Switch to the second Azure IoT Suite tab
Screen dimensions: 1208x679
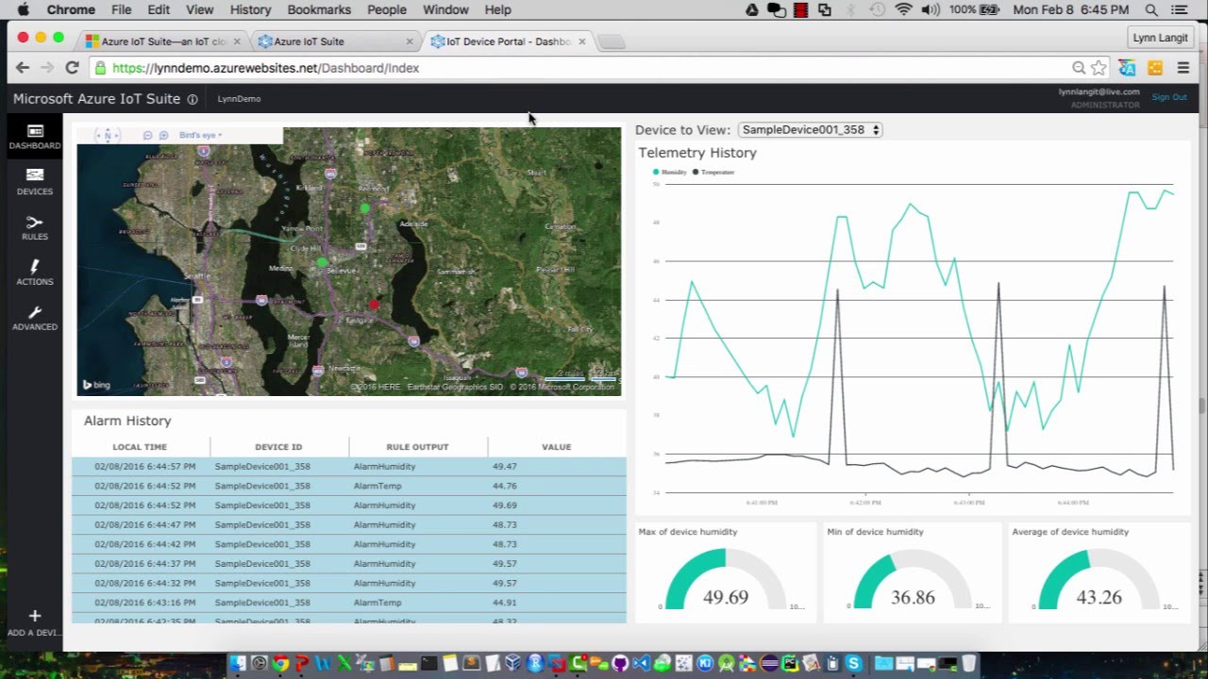coord(335,41)
